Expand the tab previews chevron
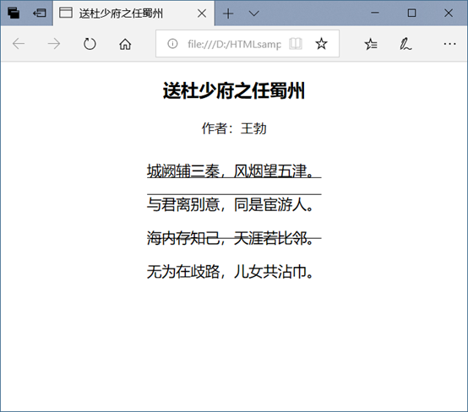 click(x=253, y=14)
